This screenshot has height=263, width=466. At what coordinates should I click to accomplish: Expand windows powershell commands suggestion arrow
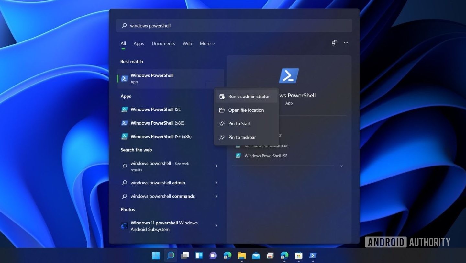point(216,196)
